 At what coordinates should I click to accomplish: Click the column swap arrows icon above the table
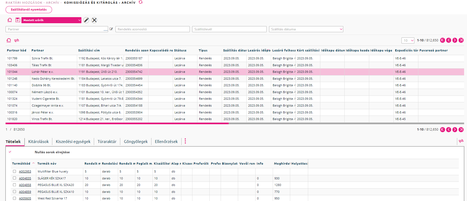[17, 40]
